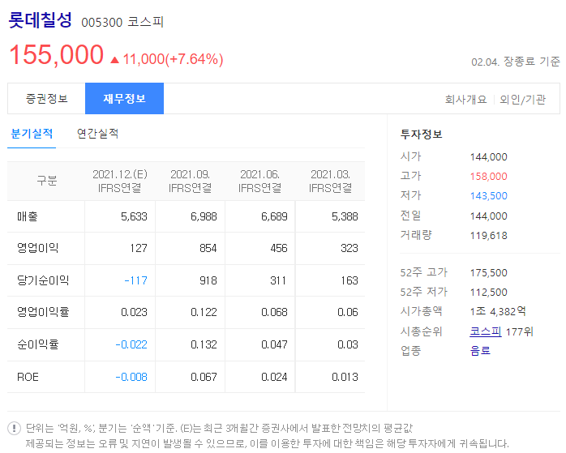Open the 외인/기관 link
Screen dimensions: 566x453
[522, 99]
